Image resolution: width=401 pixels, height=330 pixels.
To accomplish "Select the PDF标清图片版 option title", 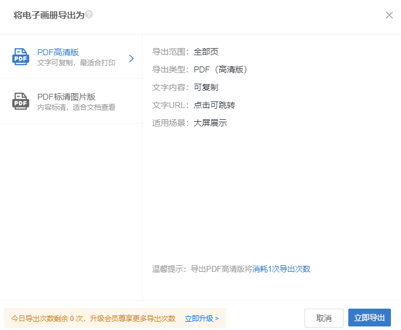I will (x=66, y=97).
